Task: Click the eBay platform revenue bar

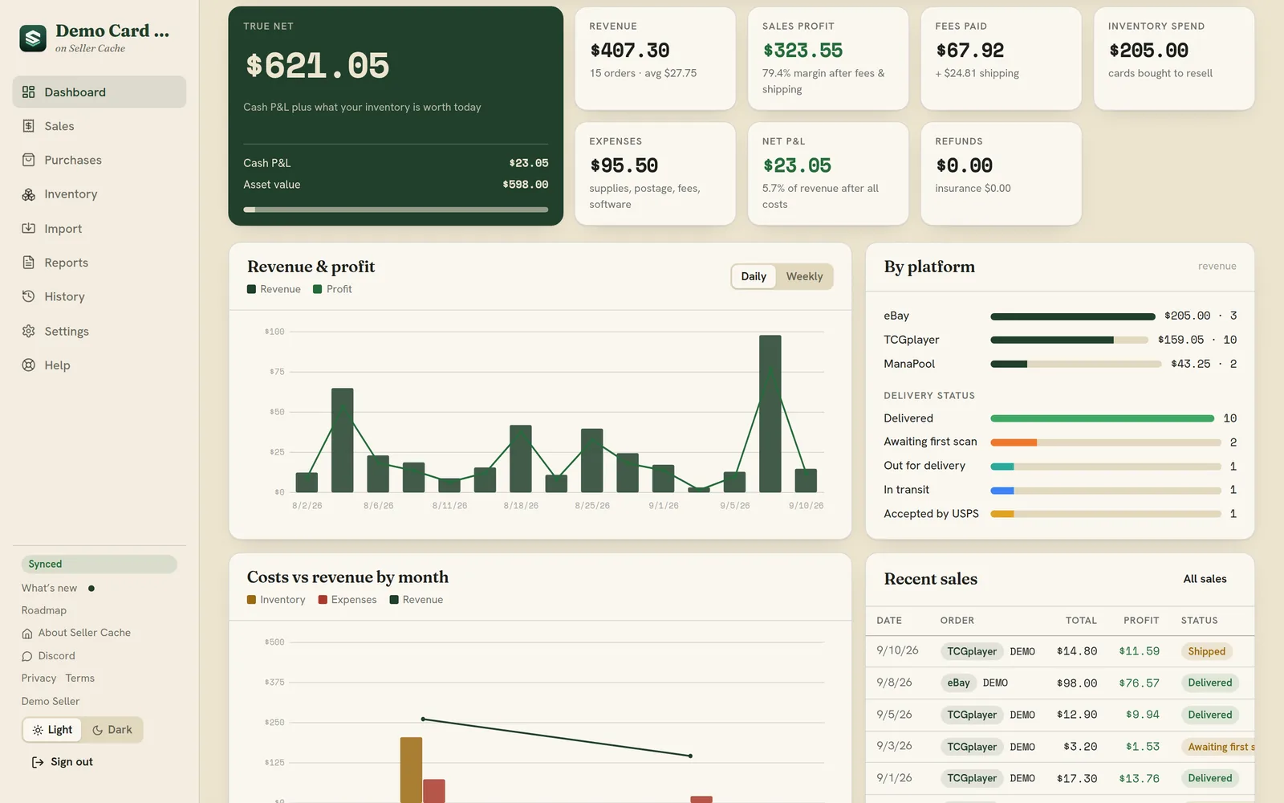Action: 1073,316
